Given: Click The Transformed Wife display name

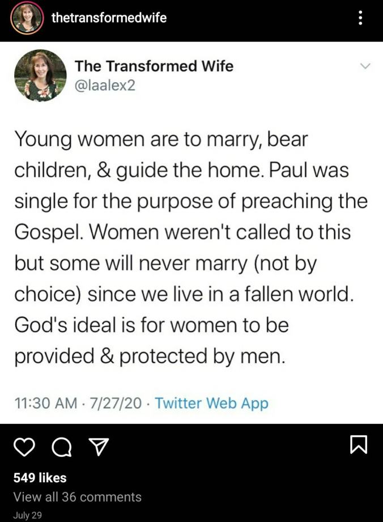Looking at the screenshot, I should point(154,66).
